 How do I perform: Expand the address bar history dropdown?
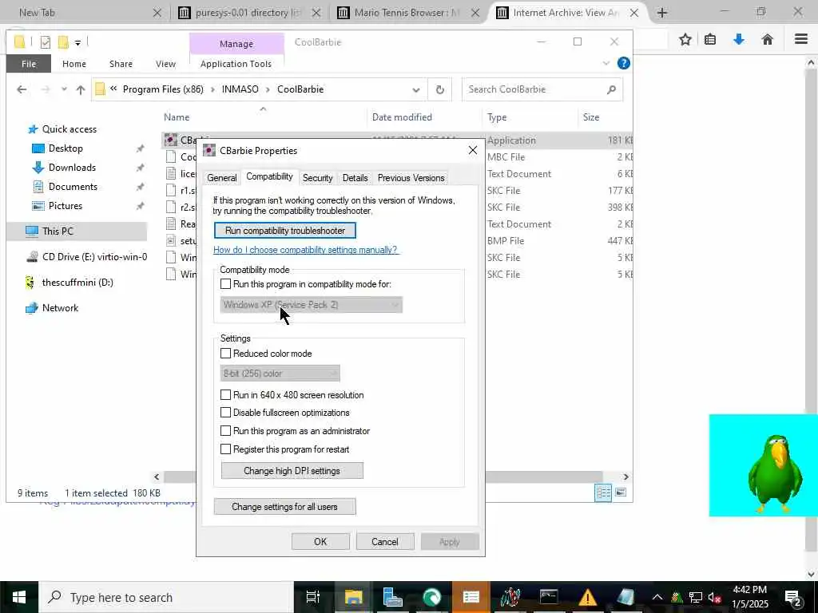415,89
